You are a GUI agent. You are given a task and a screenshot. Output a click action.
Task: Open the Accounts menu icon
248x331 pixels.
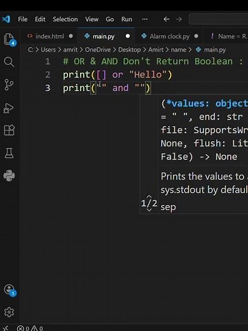coord(10,290)
